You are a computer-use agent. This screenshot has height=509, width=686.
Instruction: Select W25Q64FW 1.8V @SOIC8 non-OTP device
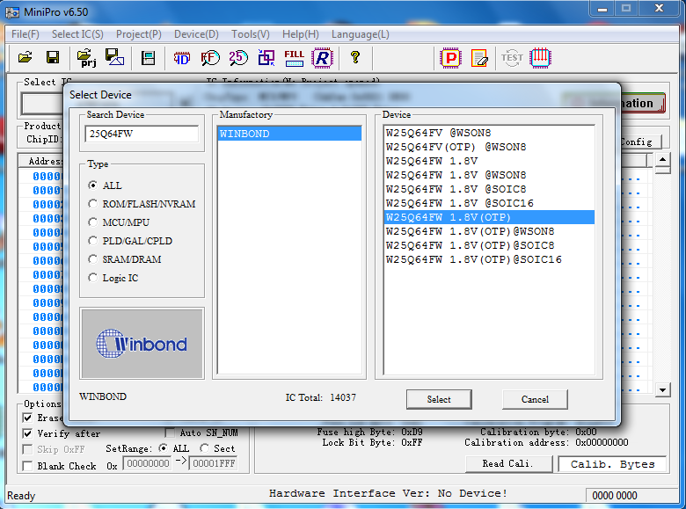[489, 189]
